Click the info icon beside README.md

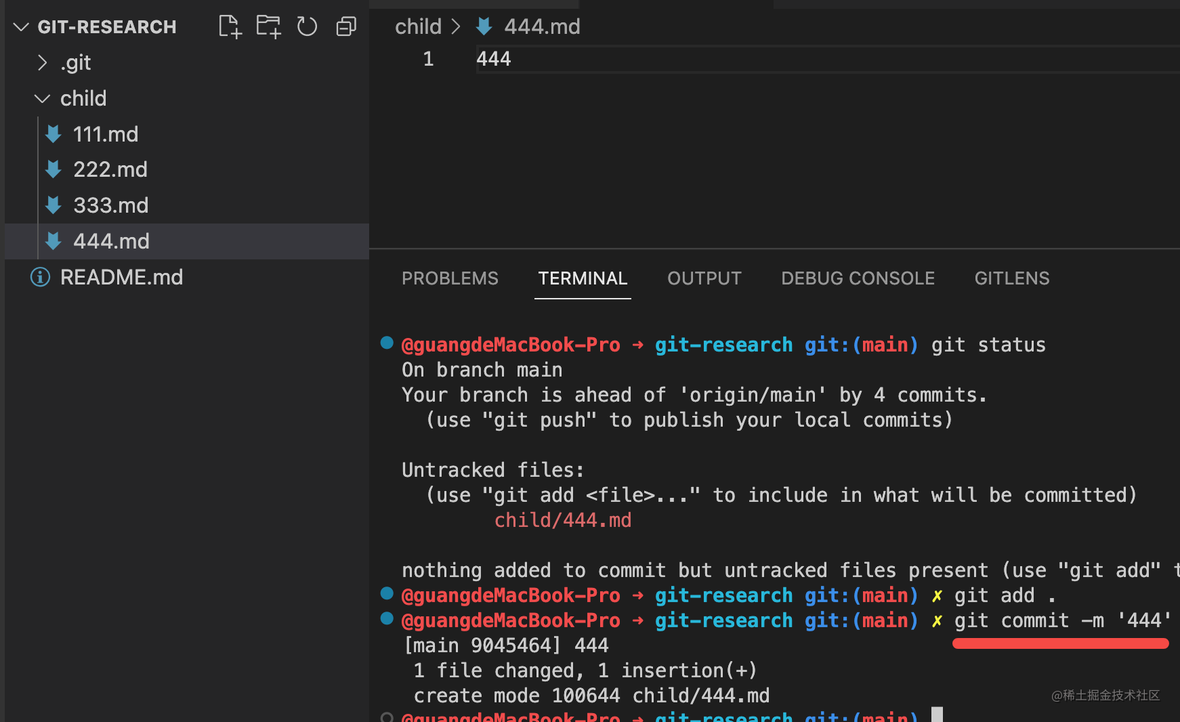[39, 276]
